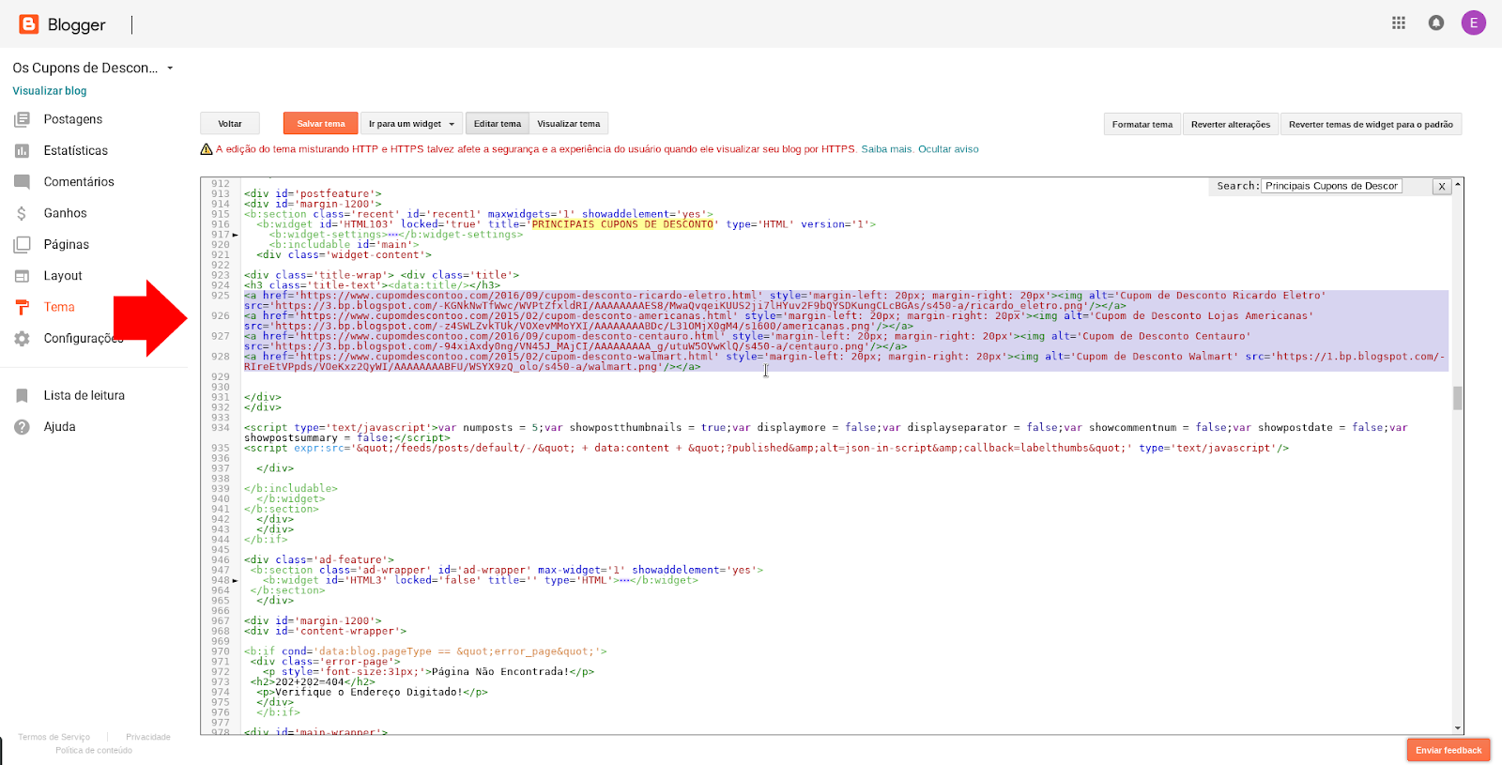Open Postagens in the sidebar
The width and height of the screenshot is (1502, 765).
[73, 119]
